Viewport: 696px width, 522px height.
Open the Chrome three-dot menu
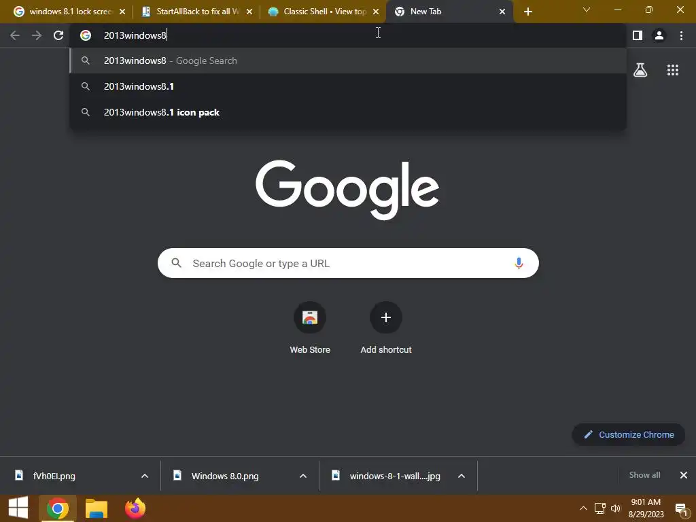[681, 35]
